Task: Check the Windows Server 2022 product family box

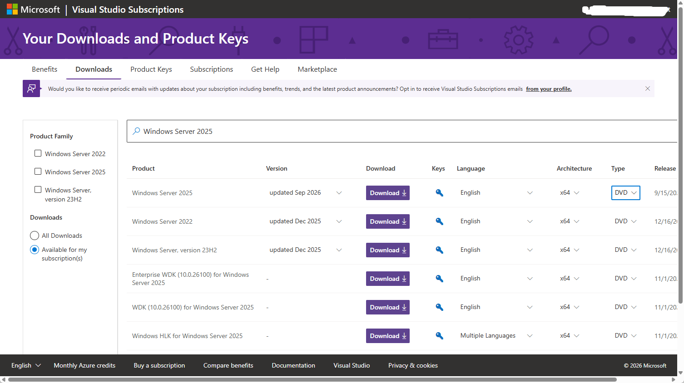Action: pos(38,153)
